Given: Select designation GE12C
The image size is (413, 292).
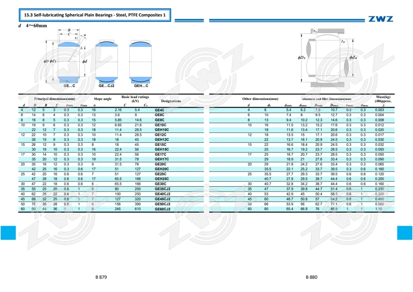Looking at the screenshot, I should (x=161, y=135).
